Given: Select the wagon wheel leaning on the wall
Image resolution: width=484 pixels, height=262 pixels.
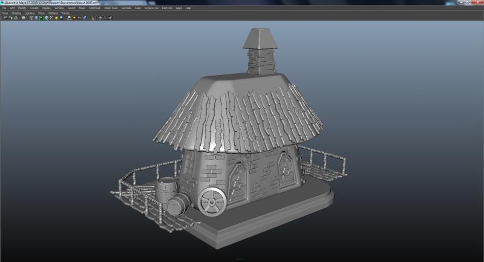Looking at the screenshot, I should coord(212,201).
